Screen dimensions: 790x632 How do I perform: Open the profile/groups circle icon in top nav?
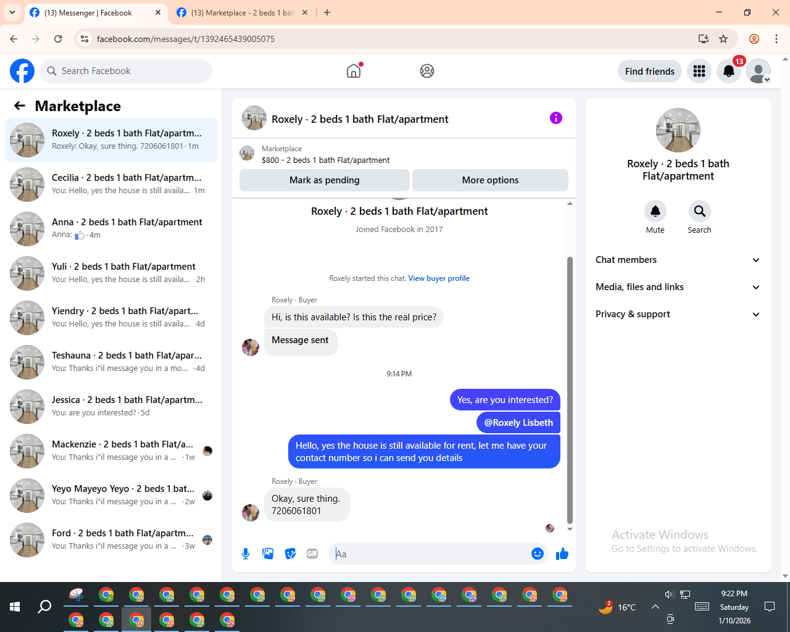click(427, 71)
